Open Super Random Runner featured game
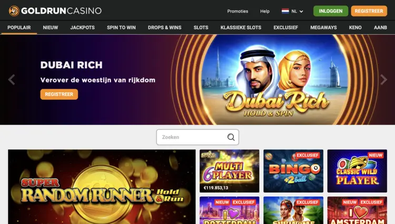 coord(102,187)
